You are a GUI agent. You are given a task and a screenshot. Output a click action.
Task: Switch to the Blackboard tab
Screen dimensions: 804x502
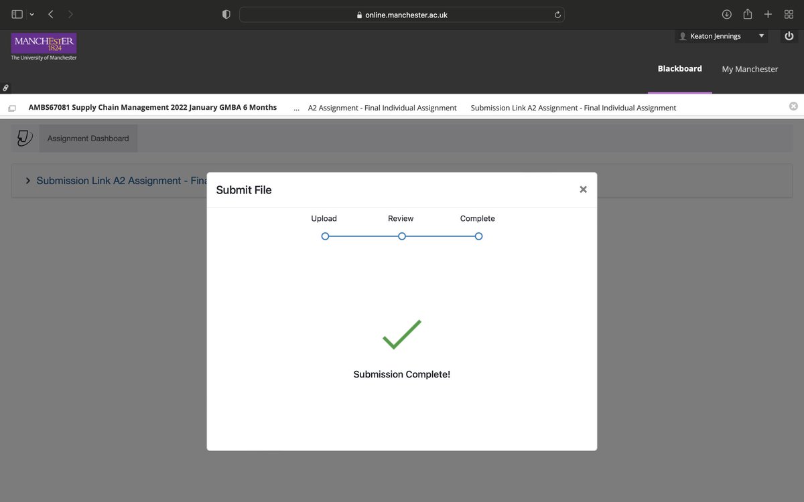pos(679,68)
